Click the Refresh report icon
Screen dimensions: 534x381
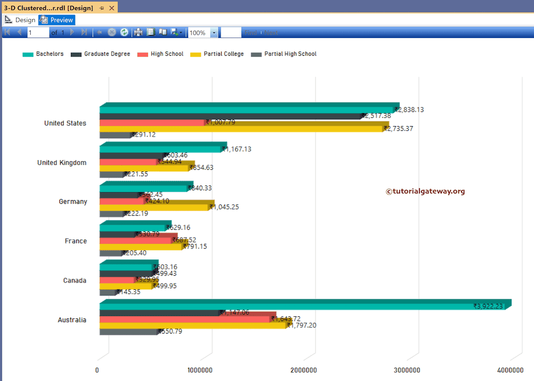tap(124, 32)
